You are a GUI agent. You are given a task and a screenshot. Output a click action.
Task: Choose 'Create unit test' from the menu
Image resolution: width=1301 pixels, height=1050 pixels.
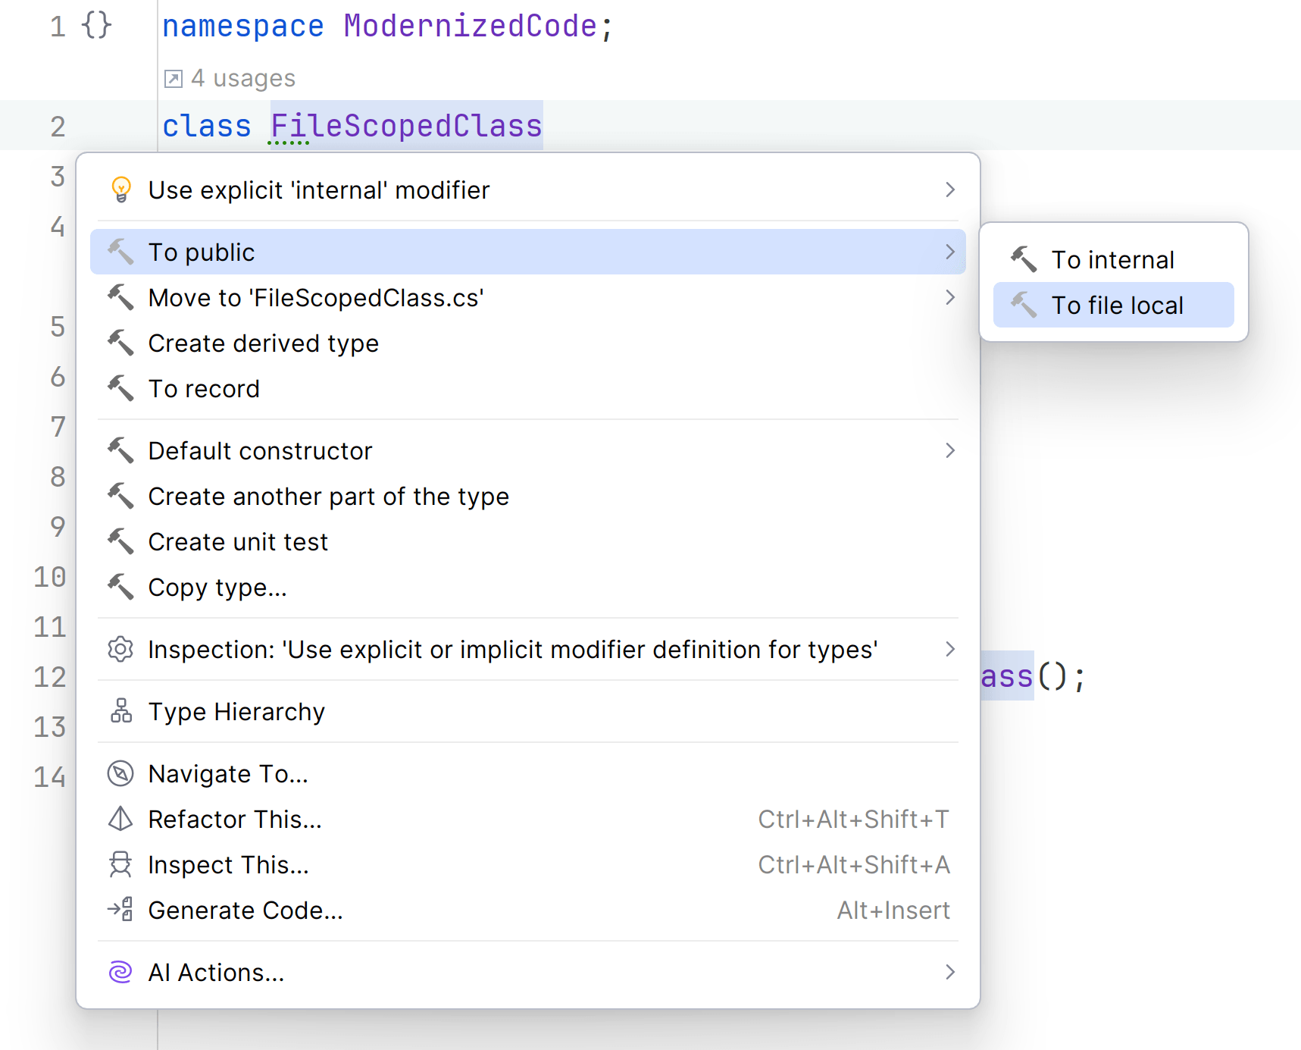pyautogui.click(x=238, y=542)
